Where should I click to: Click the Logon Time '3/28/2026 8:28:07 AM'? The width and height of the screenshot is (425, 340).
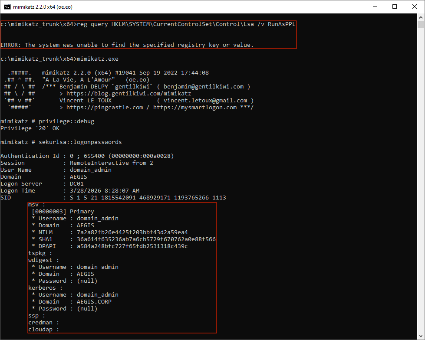(x=105, y=190)
